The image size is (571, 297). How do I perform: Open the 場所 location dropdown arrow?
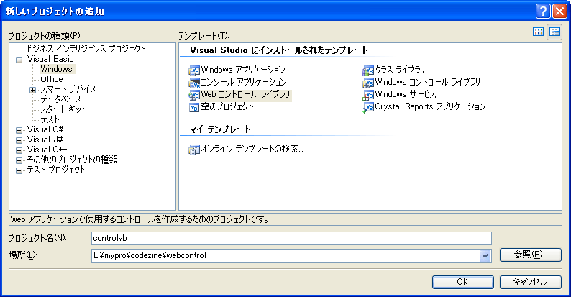[485, 256]
